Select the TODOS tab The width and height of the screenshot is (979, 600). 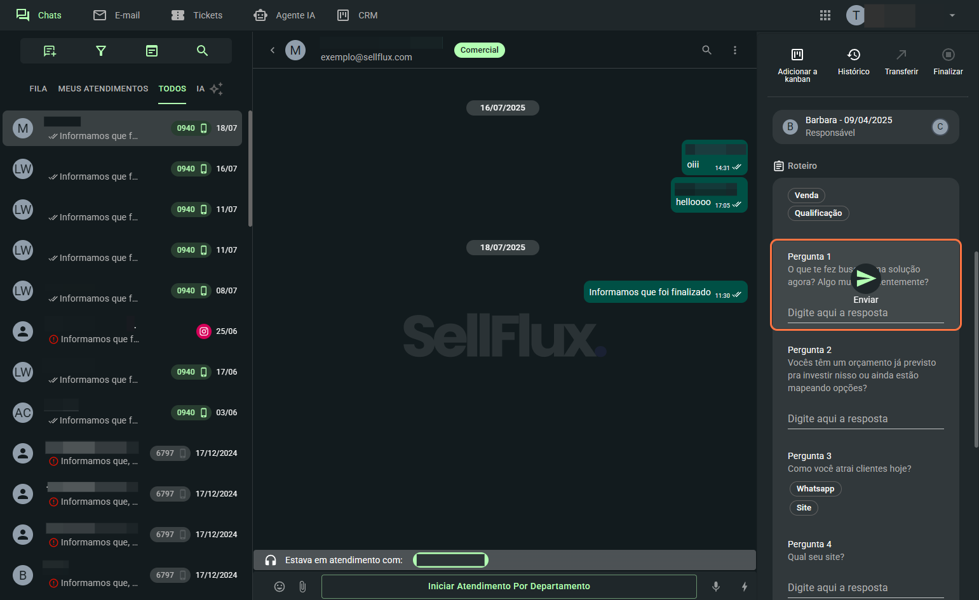(x=172, y=89)
